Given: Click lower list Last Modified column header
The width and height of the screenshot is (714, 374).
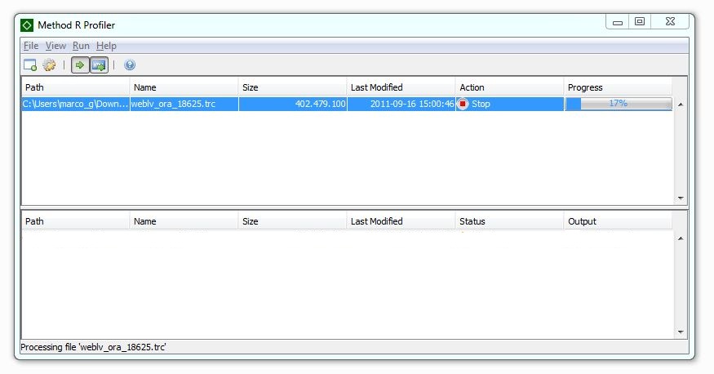Looking at the screenshot, I should [401, 221].
